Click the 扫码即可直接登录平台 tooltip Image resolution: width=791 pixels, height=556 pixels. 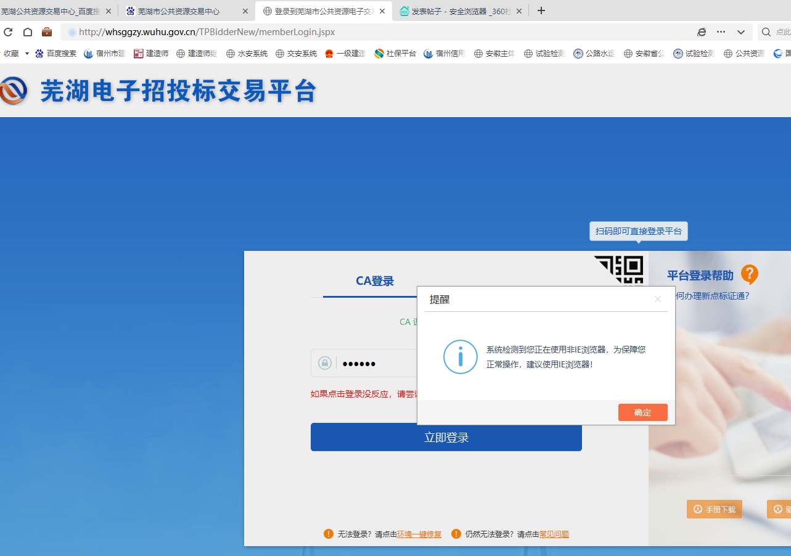click(x=639, y=231)
